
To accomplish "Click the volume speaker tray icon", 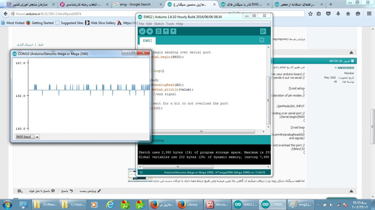I will [331, 205].
